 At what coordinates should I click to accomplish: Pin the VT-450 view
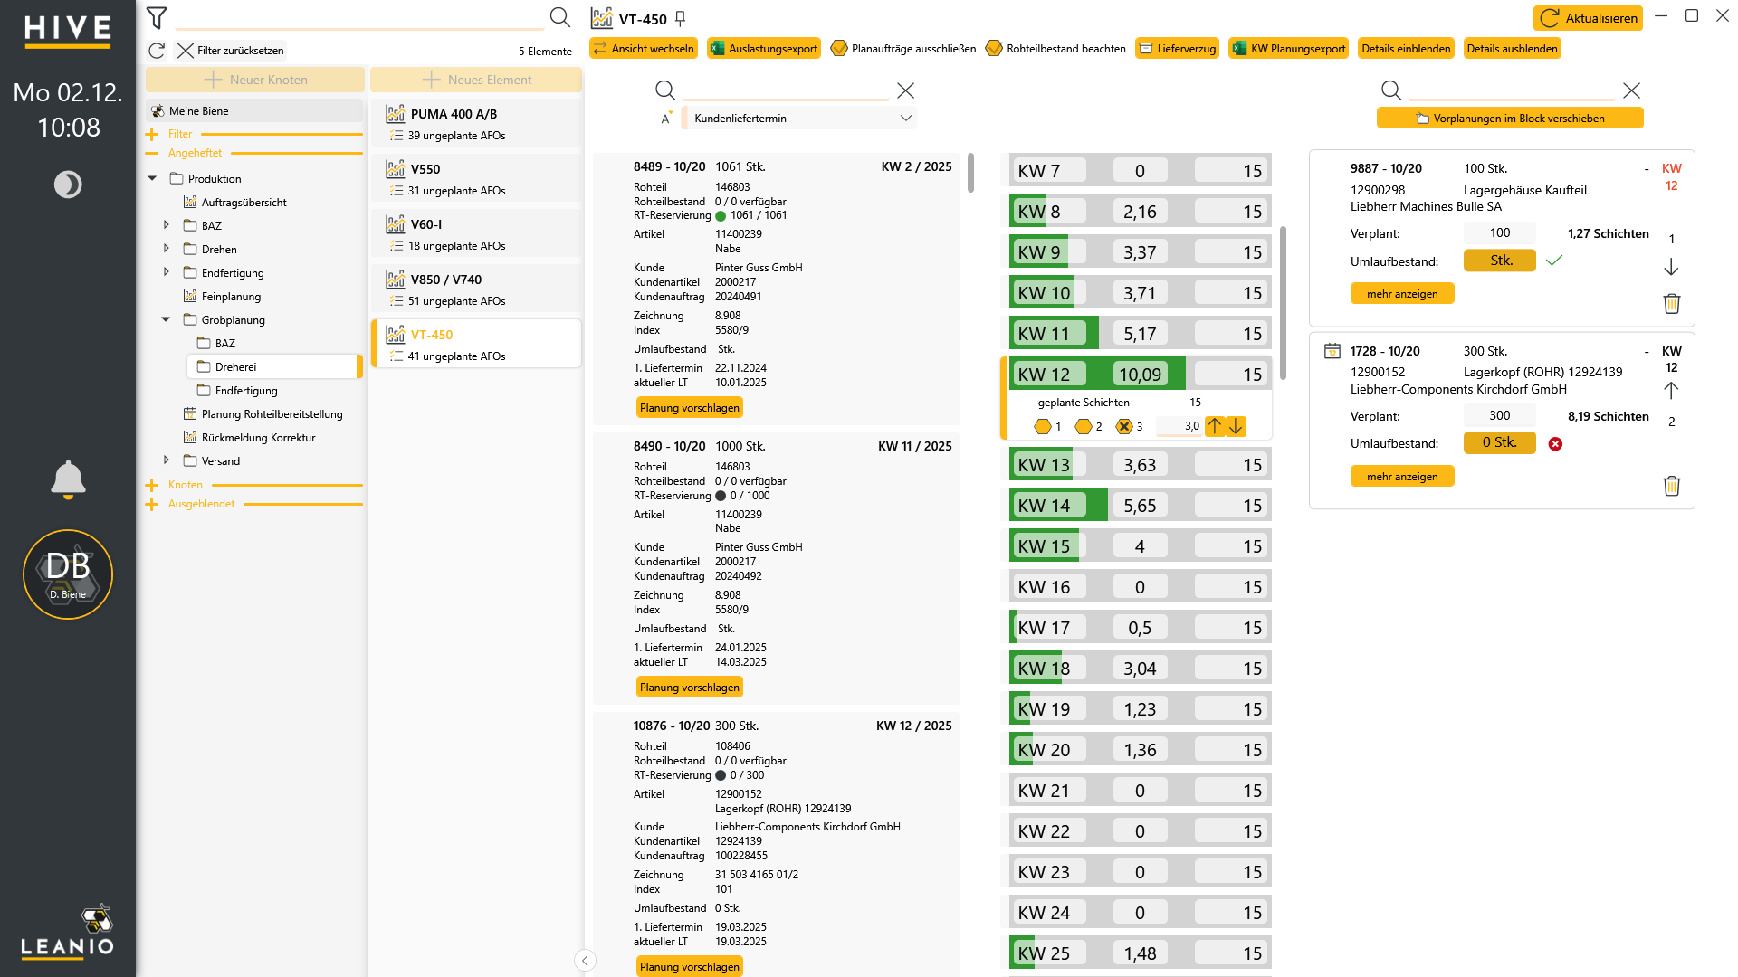click(681, 19)
